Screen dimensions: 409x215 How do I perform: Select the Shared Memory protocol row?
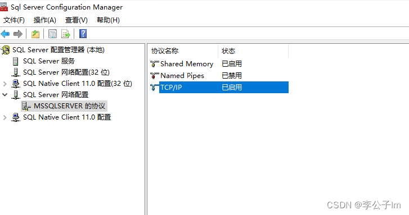click(219, 64)
